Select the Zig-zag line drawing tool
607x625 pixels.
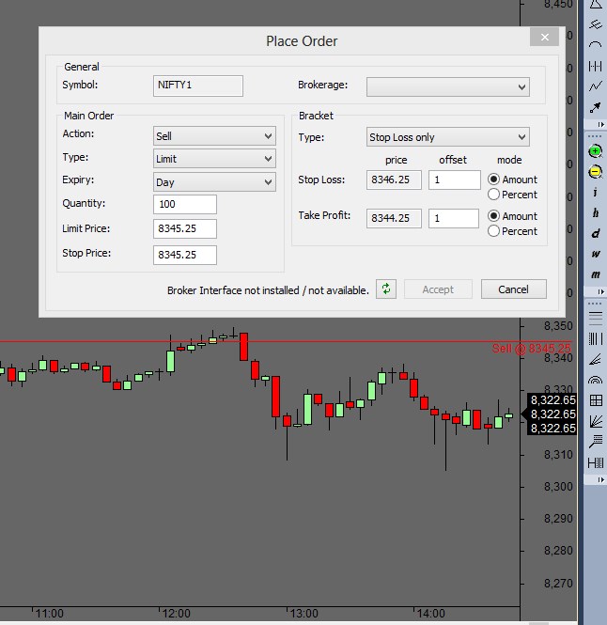(x=596, y=86)
